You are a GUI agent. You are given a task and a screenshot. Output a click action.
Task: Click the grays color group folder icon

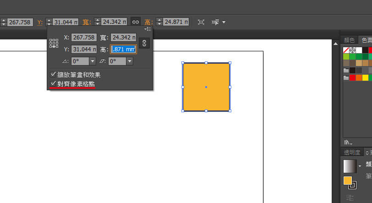(346, 70)
